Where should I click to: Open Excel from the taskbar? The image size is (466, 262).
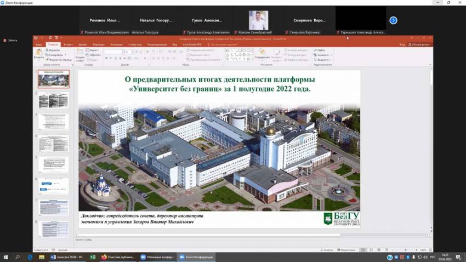click(x=93, y=257)
